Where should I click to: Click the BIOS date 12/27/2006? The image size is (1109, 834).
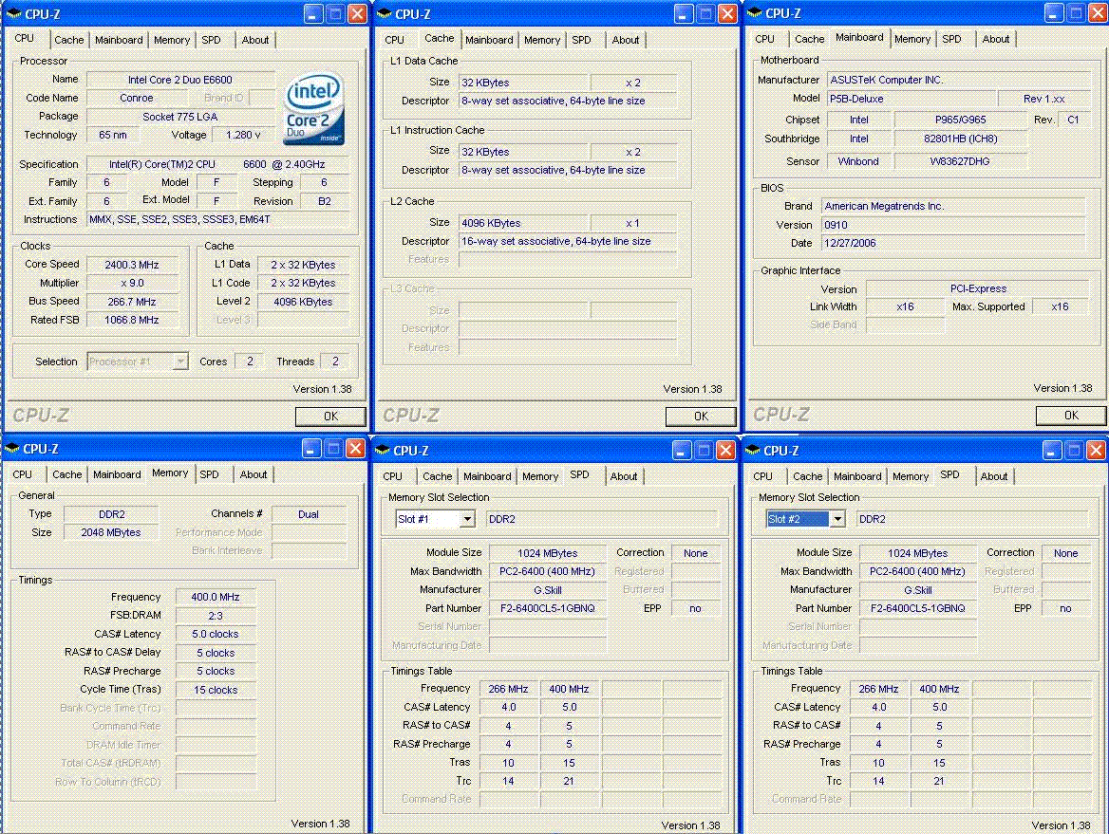coord(953,243)
